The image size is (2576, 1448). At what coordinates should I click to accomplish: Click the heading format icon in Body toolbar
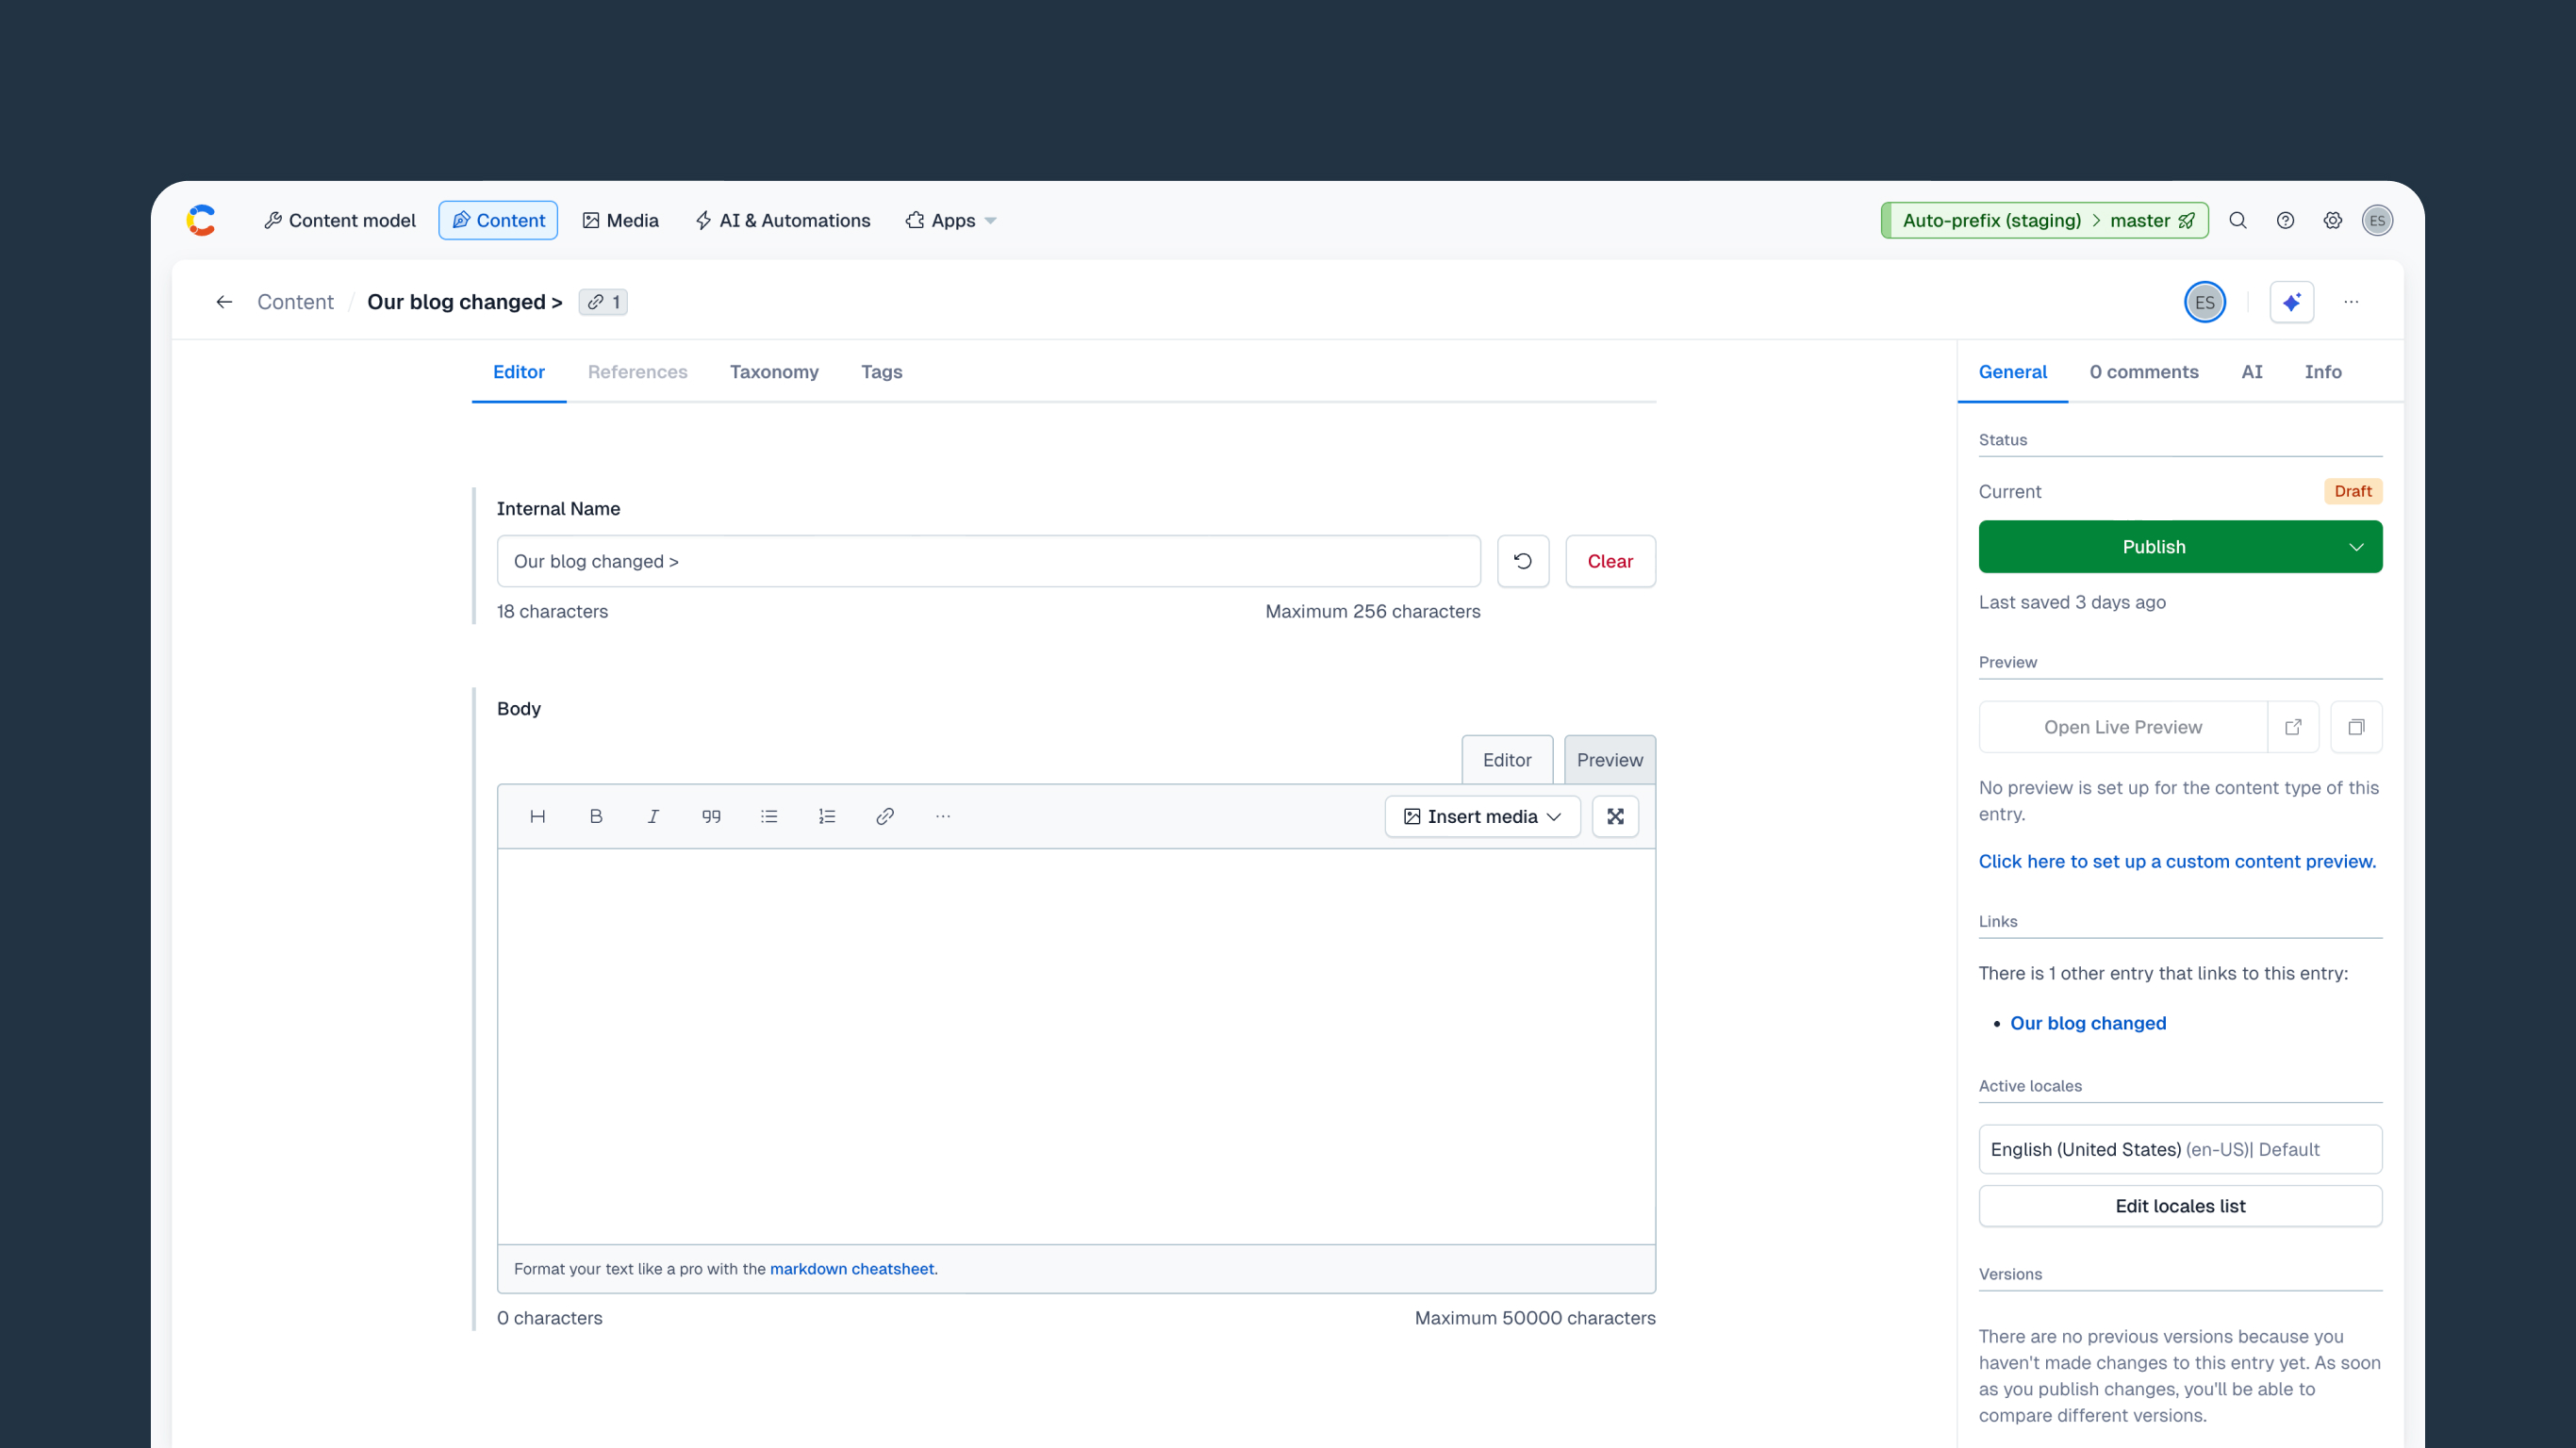click(x=537, y=816)
